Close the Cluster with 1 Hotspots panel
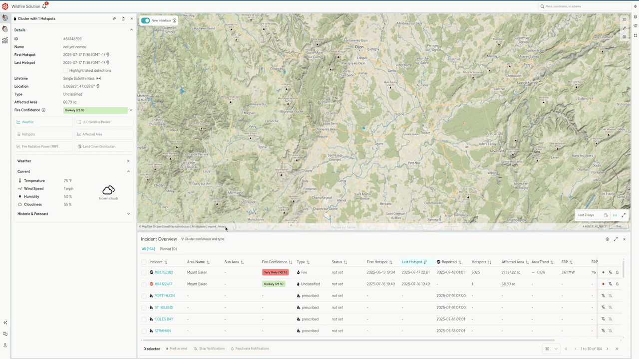Screen dimensions: 639x359 [132, 18]
